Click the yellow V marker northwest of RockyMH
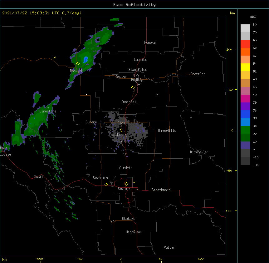 55,57
